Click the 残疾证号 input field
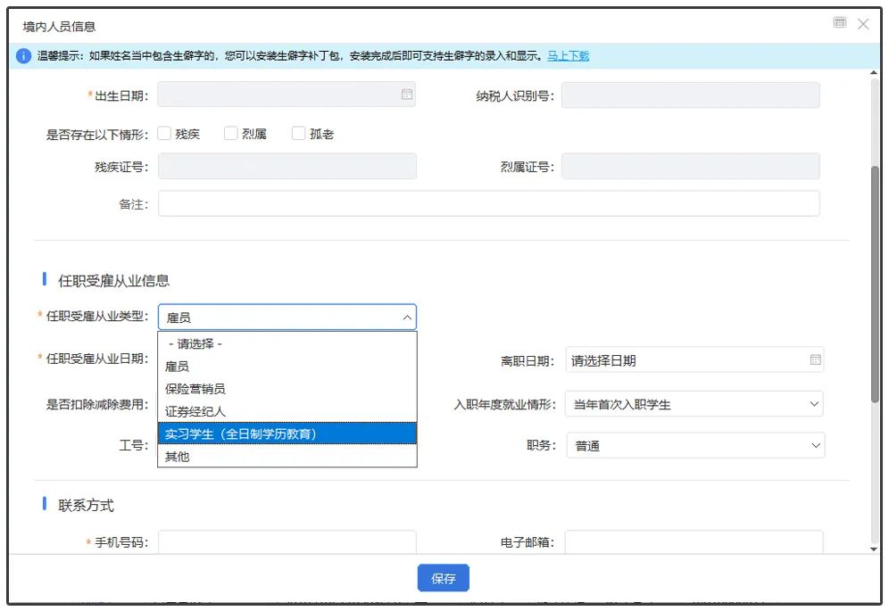 point(287,166)
